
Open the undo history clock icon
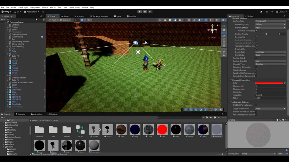(x=267, y=12)
